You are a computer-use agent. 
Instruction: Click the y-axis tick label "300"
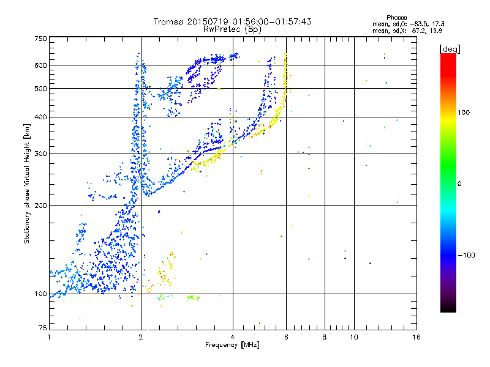(40, 154)
